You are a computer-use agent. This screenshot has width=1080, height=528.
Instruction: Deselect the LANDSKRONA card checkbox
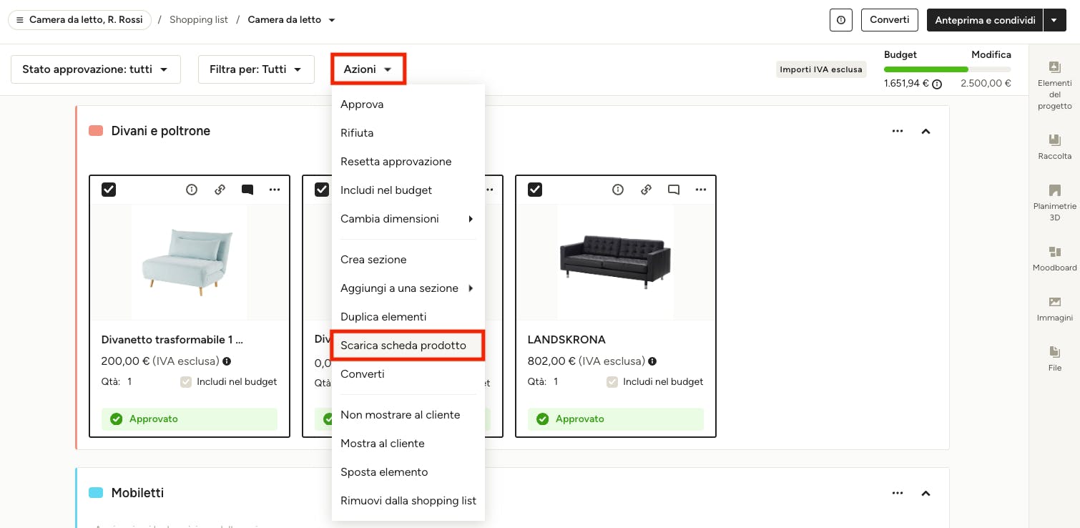coord(535,190)
